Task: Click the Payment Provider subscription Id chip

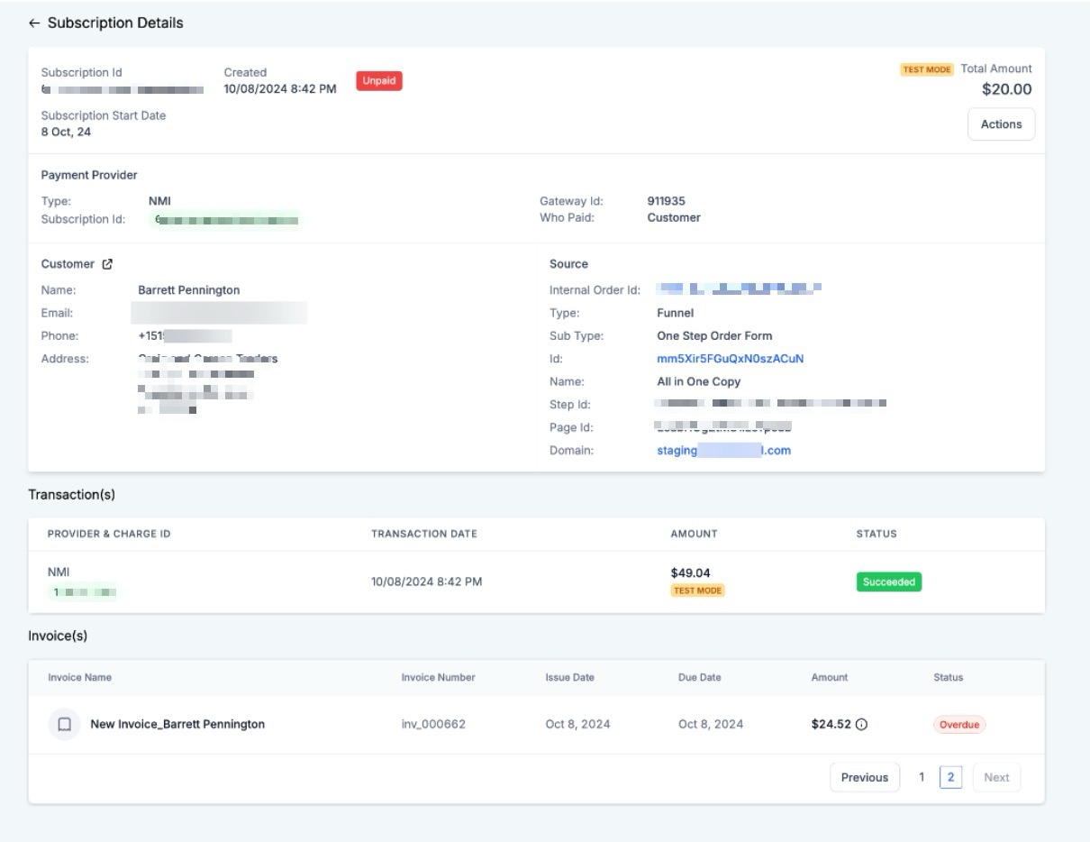Action: pyautogui.click(x=224, y=219)
